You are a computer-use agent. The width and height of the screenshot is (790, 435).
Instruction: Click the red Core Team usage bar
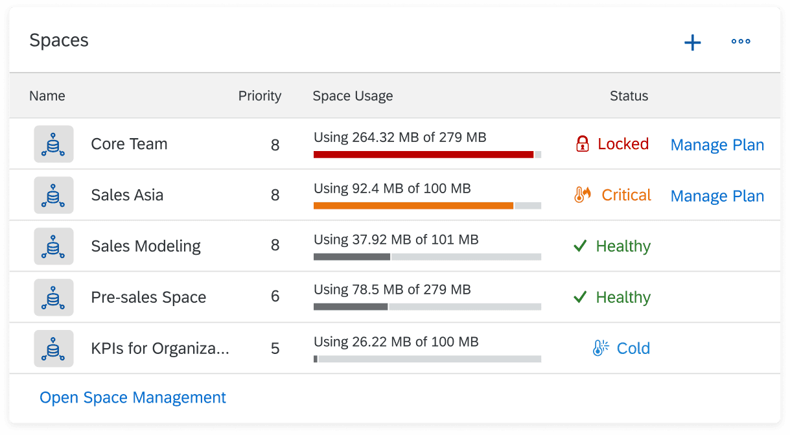click(423, 155)
